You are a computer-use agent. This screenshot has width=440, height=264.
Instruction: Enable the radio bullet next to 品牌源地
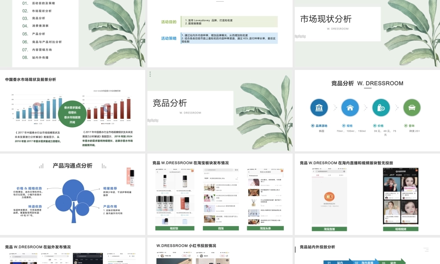[x=312, y=126]
